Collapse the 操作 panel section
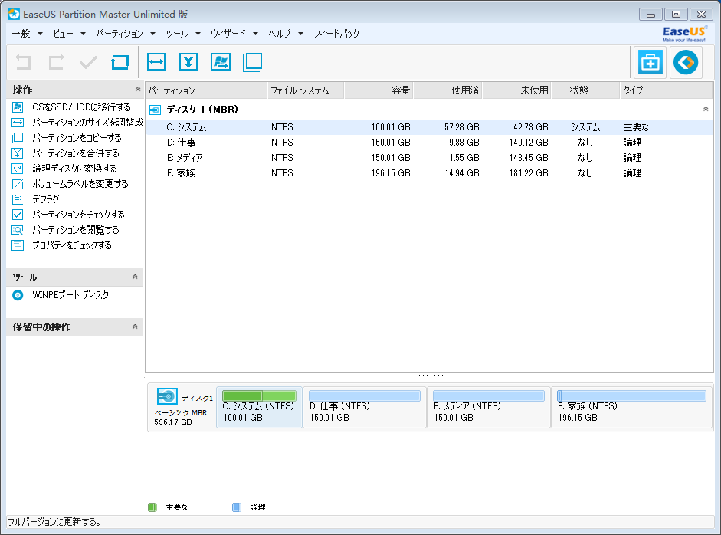 (x=137, y=89)
